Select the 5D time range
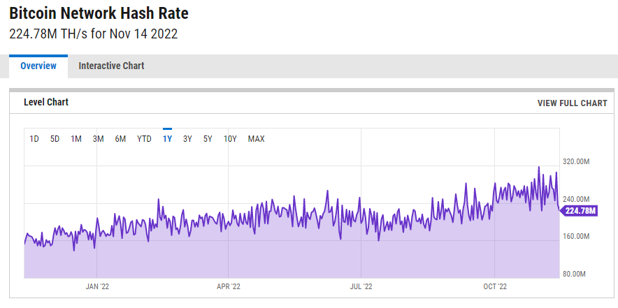The width and height of the screenshot is (618, 308). coord(55,139)
